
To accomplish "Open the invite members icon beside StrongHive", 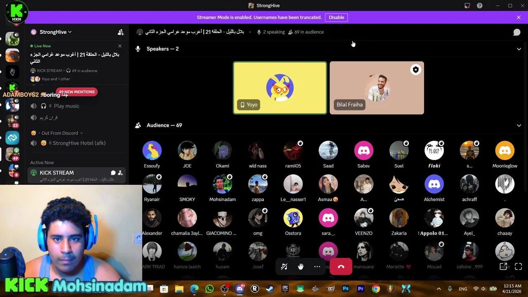I will (x=120, y=32).
